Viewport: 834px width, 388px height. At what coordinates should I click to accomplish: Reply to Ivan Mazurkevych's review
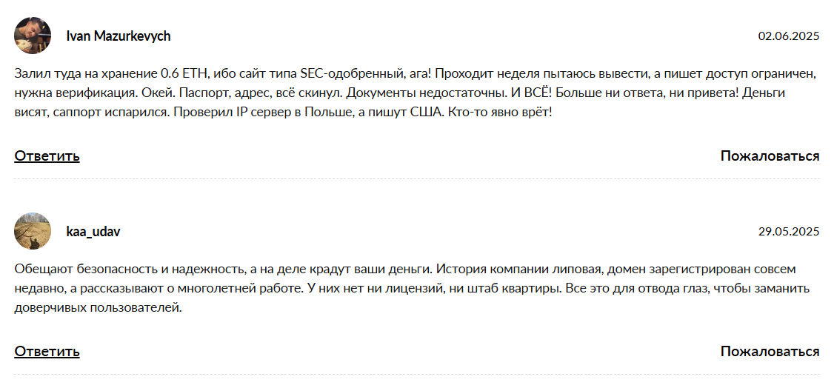tap(47, 155)
